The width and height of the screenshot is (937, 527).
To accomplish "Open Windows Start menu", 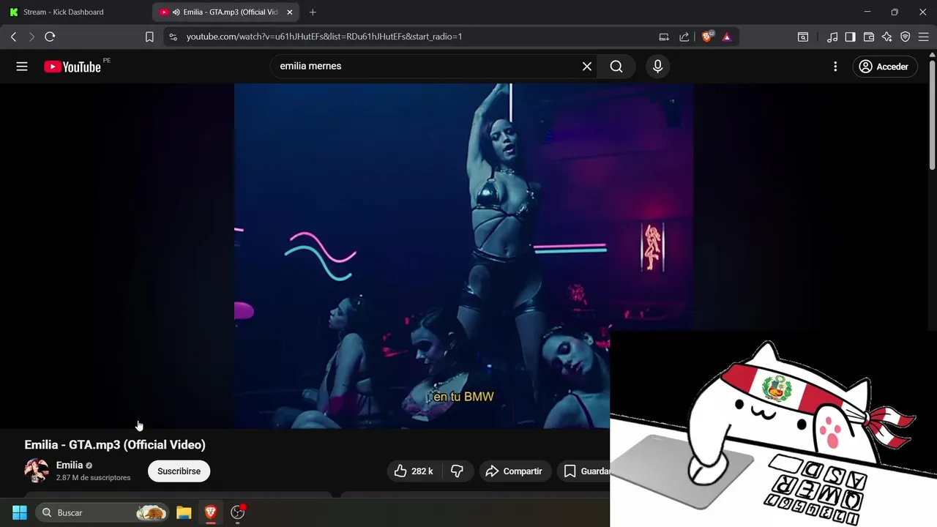I will 20,512.
